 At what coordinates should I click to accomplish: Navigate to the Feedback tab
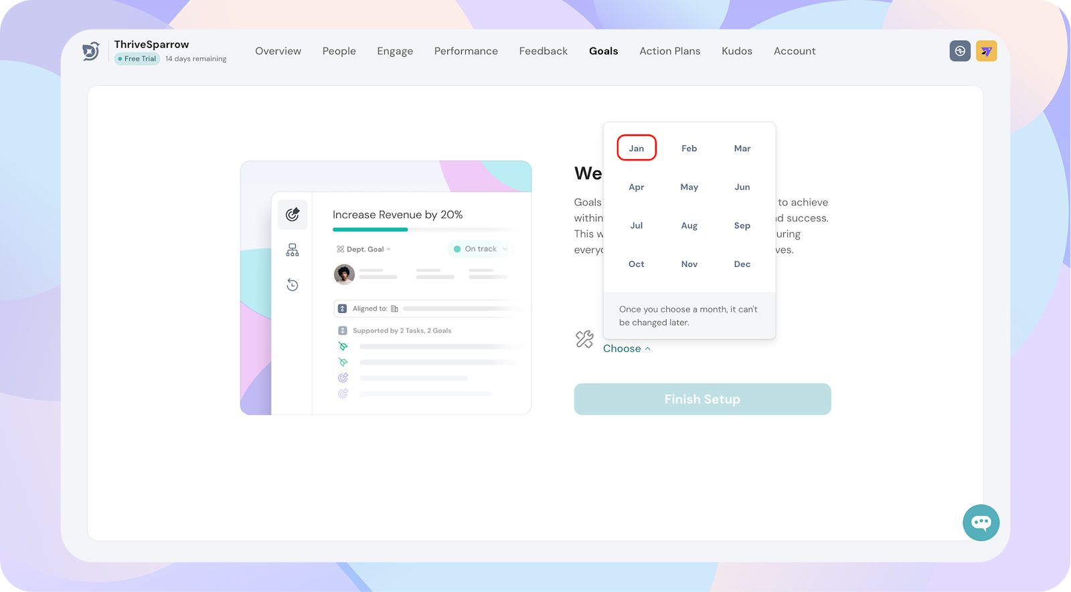543,51
